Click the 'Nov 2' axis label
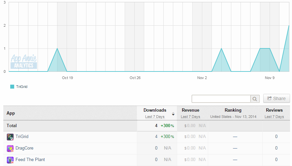 coord(202,78)
